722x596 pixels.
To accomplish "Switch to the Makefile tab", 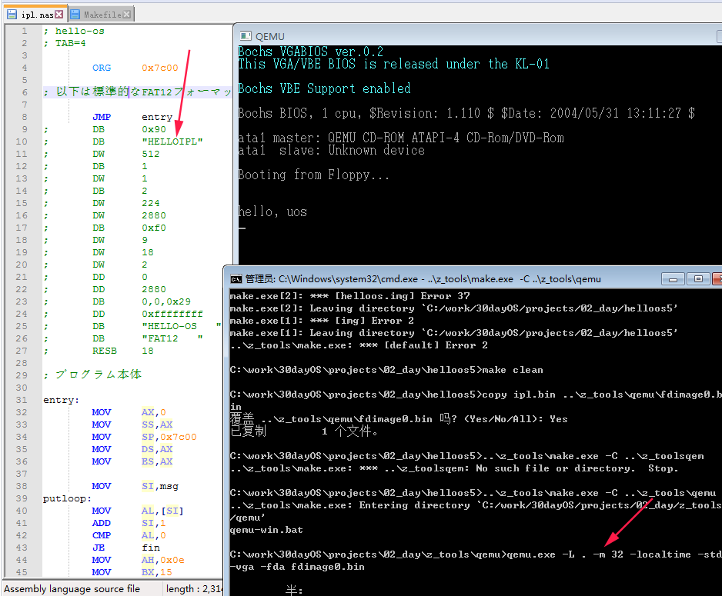I will click(102, 15).
